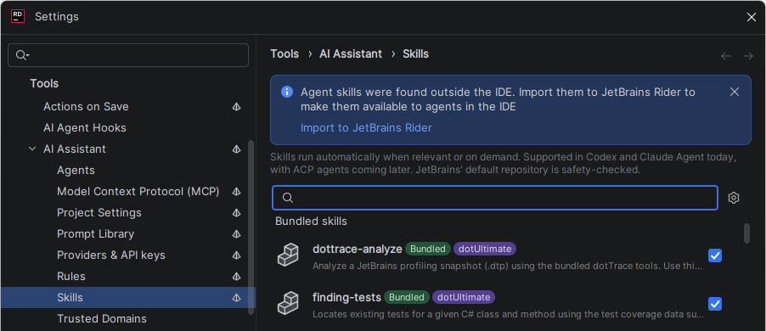Open the Agents settings page
The image size is (766, 331).
[76, 171]
